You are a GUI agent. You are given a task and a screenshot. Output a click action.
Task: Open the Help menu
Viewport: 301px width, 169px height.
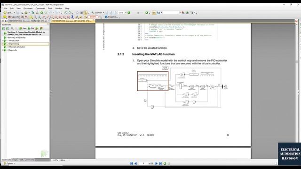coord(67,8)
